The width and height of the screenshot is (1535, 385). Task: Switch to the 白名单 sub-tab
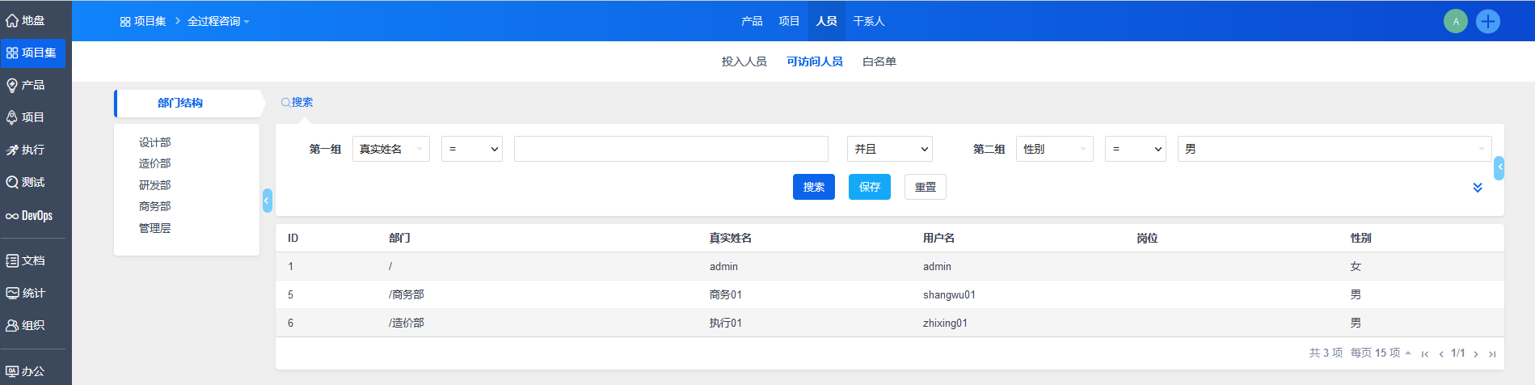click(x=879, y=61)
